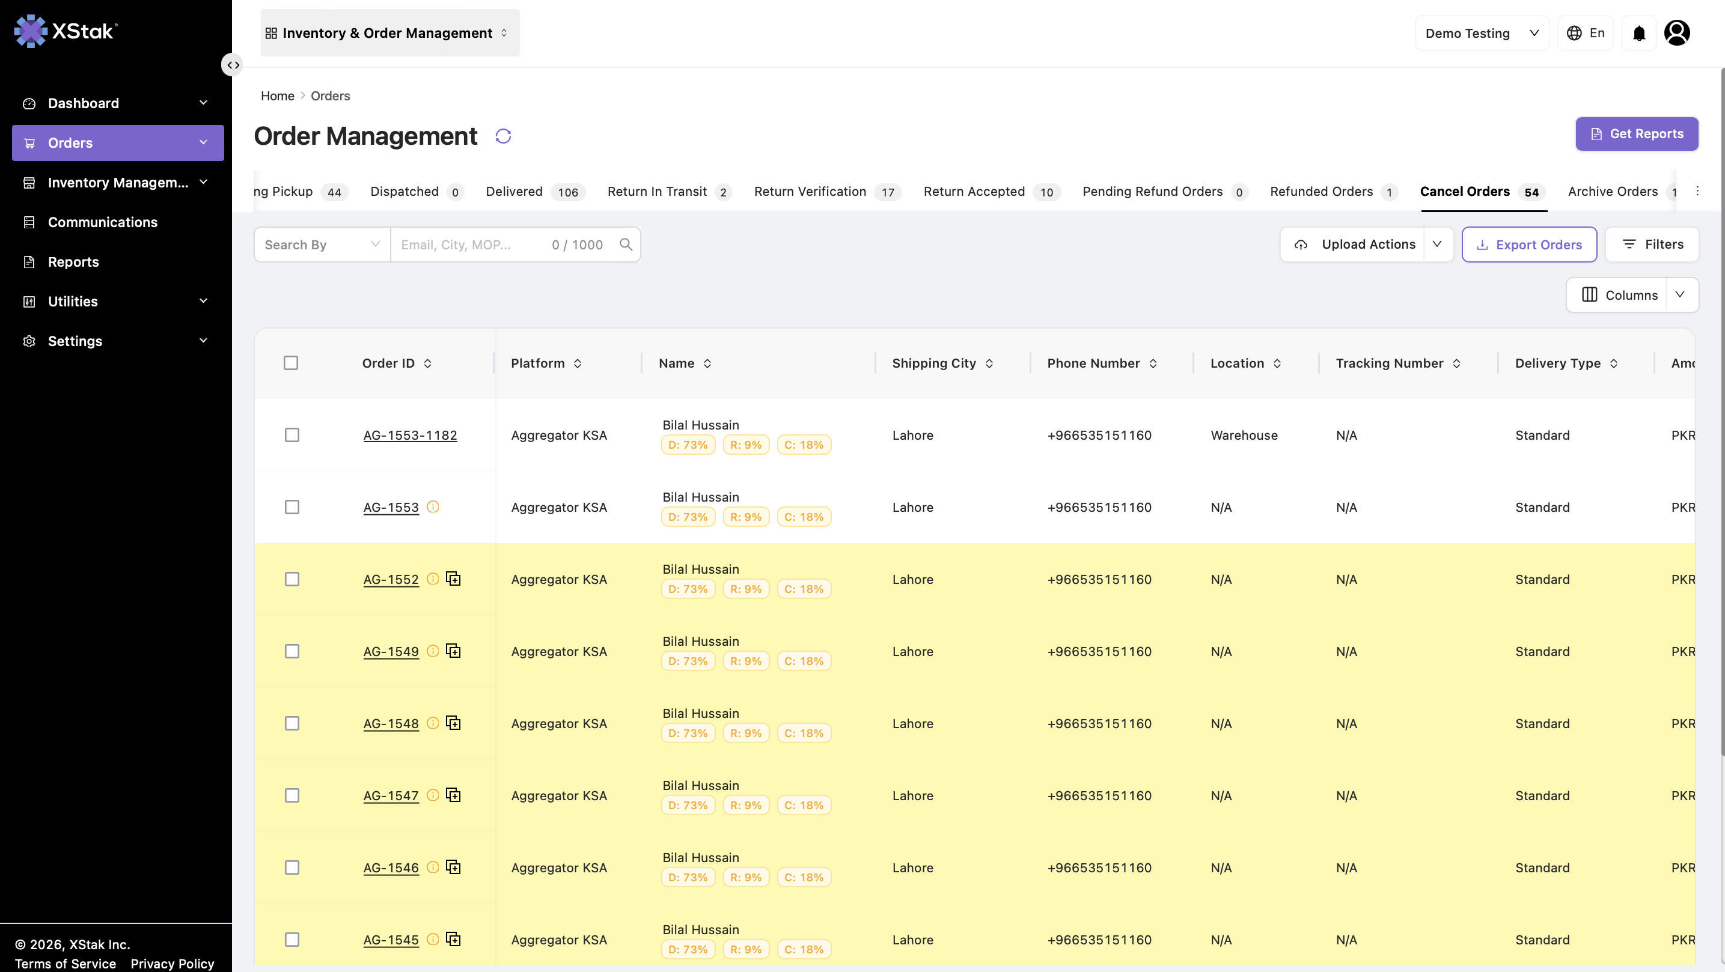Click the XStak logo
The image size is (1725, 972).
[66, 31]
